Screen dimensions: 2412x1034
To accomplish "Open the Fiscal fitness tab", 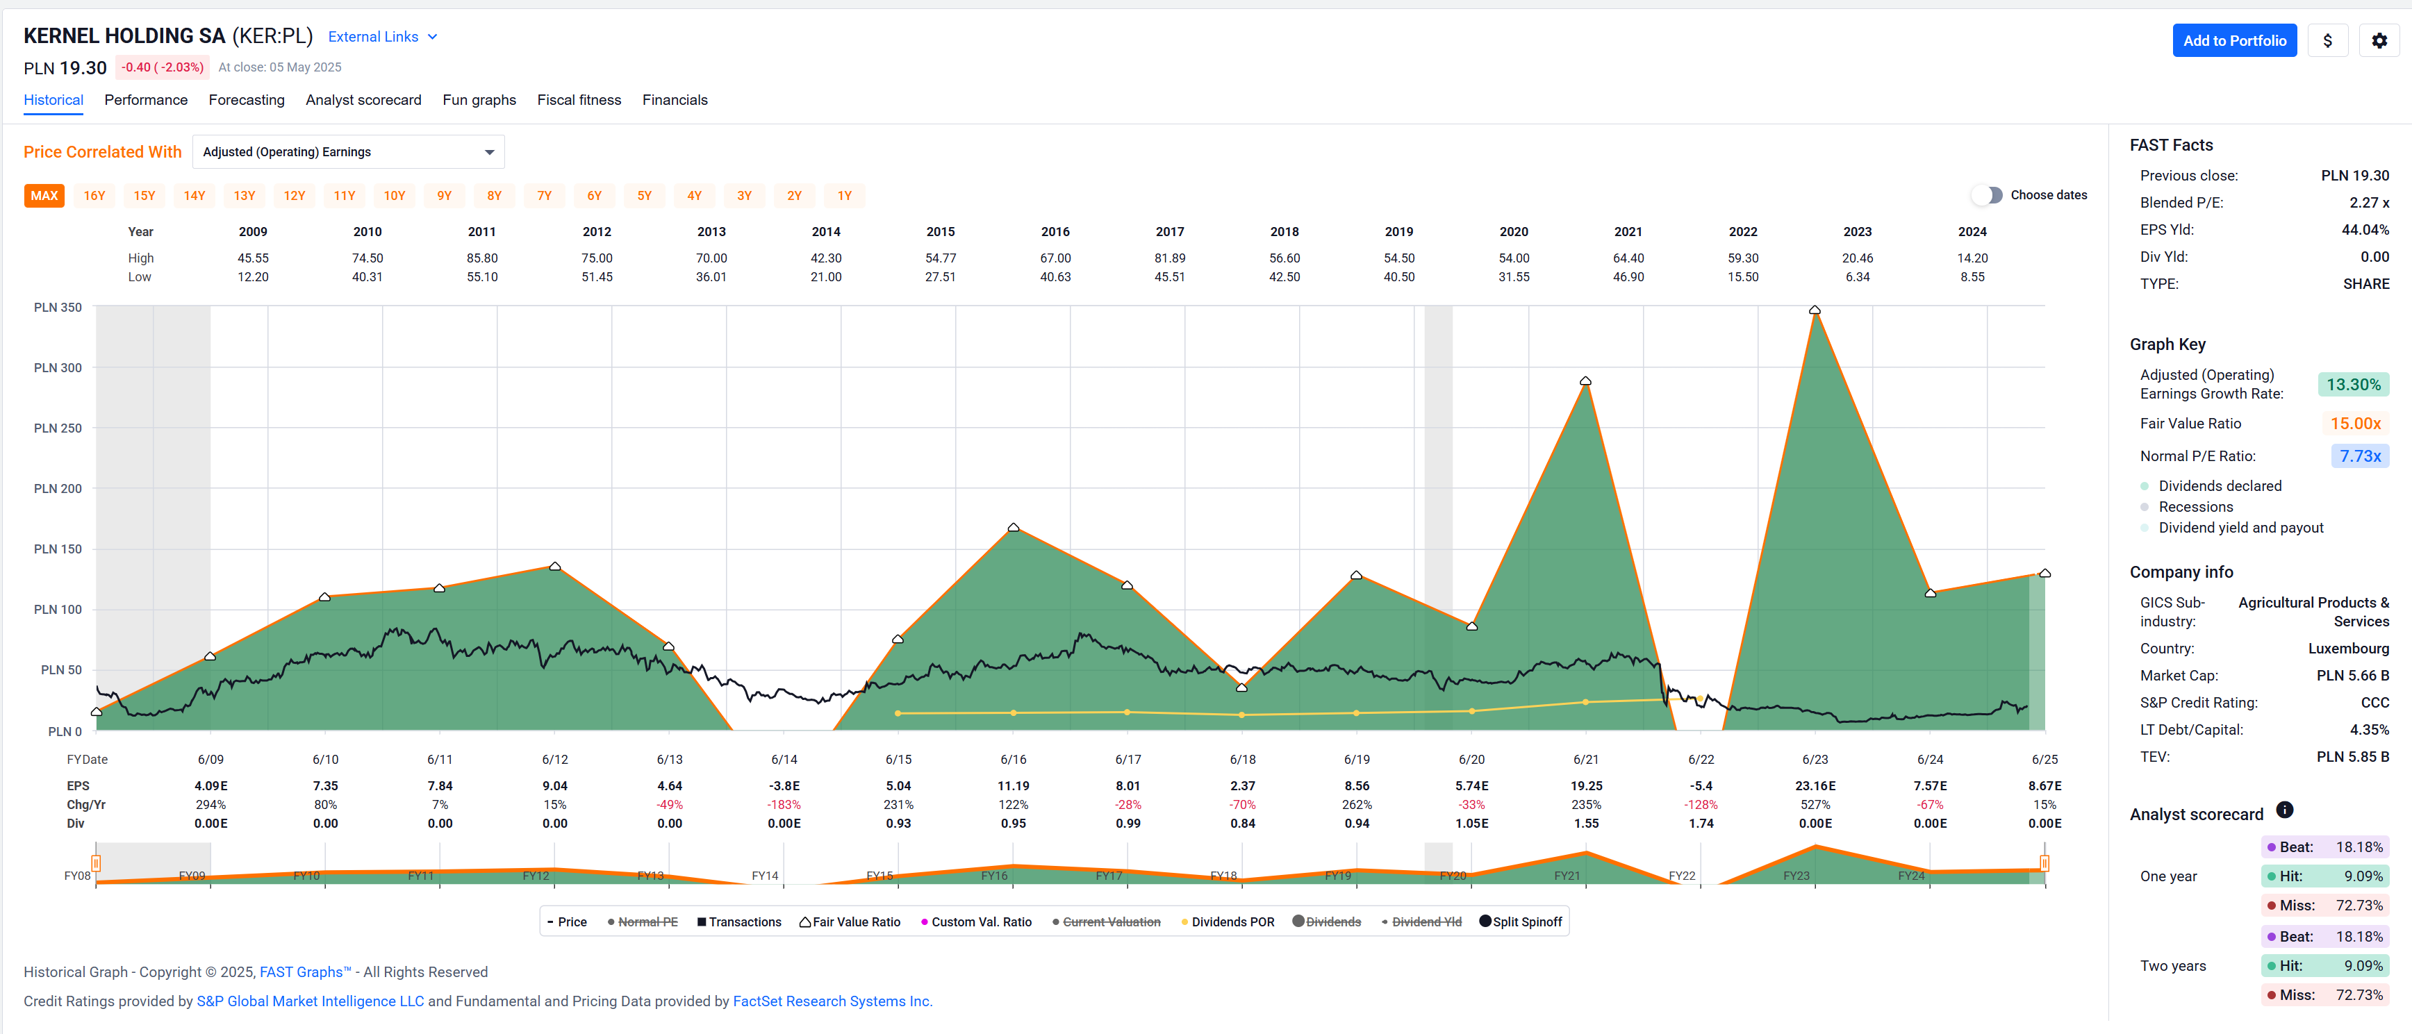I will coord(579,100).
